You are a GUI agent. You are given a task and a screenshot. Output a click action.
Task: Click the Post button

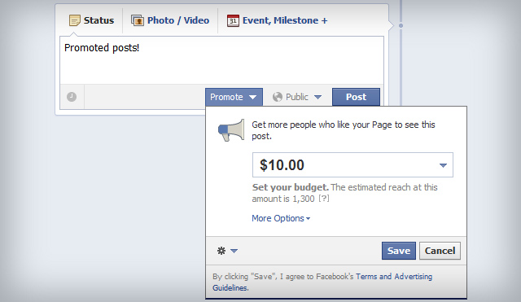click(356, 97)
